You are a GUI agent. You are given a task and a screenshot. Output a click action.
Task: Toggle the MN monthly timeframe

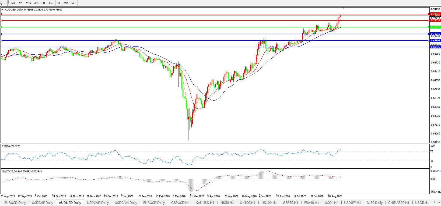[73, 3]
